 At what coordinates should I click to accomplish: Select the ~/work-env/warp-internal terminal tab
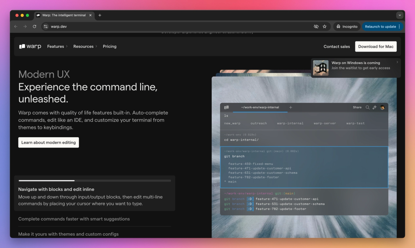pos(260,107)
